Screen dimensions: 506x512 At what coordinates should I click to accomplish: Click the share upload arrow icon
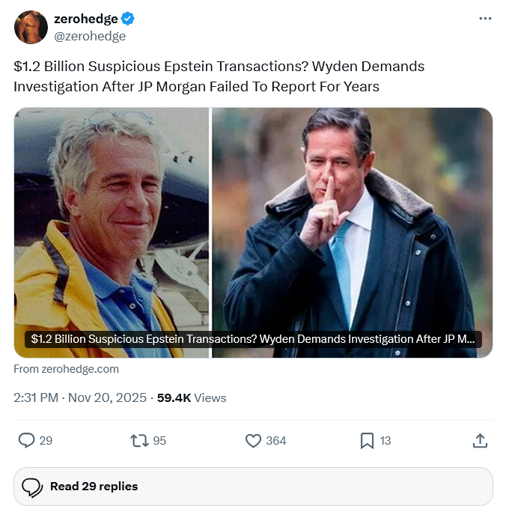[x=481, y=441]
